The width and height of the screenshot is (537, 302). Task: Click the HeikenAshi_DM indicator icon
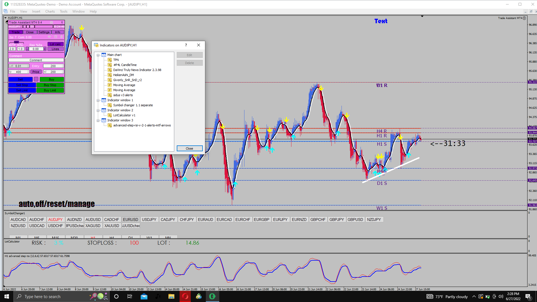(110, 75)
